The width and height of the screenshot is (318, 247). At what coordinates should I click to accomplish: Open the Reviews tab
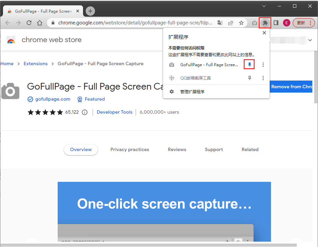(x=177, y=150)
